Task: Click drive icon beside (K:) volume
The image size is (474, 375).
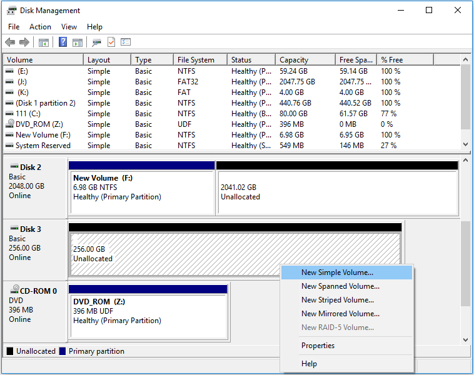Action: coord(9,92)
